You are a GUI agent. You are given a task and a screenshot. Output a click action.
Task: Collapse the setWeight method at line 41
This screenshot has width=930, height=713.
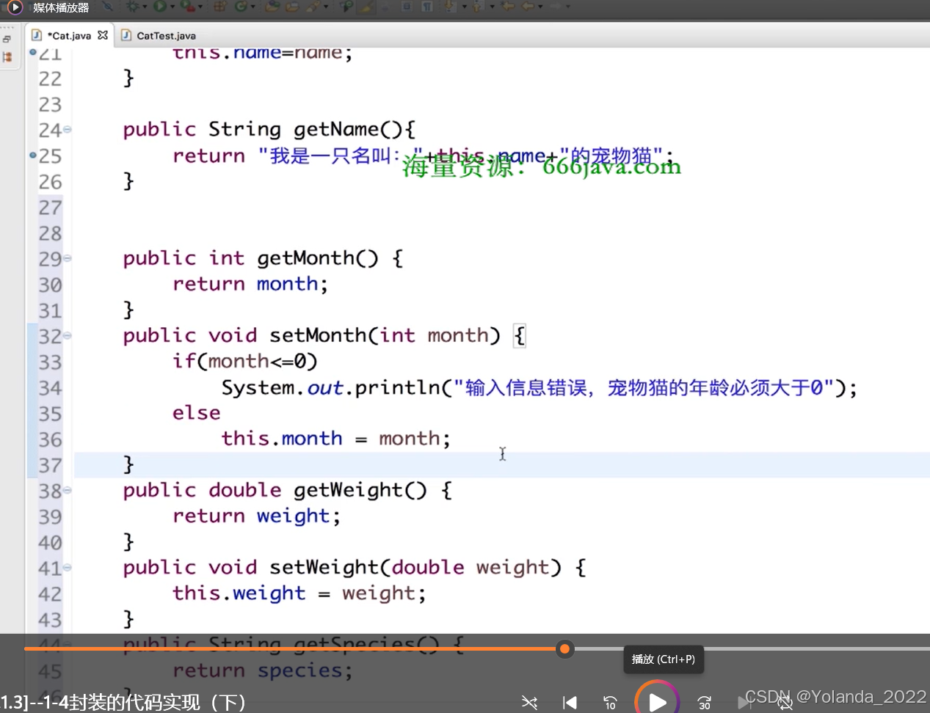click(68, 567)
